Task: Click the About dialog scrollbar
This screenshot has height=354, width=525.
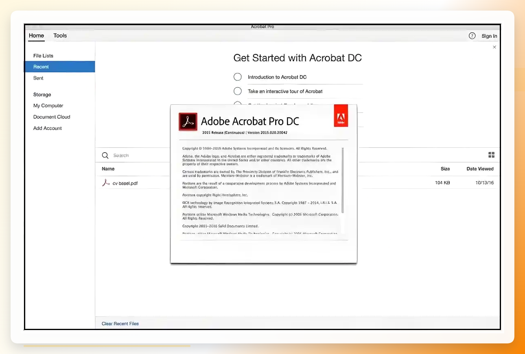Action: coord(343,181)
